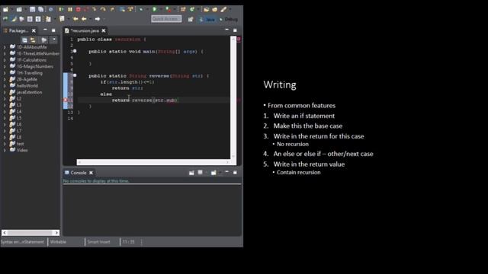The height and width of the screenshot is (274, 488).
Task: Expand the javaExtention project
Action: tap(5, 92)
